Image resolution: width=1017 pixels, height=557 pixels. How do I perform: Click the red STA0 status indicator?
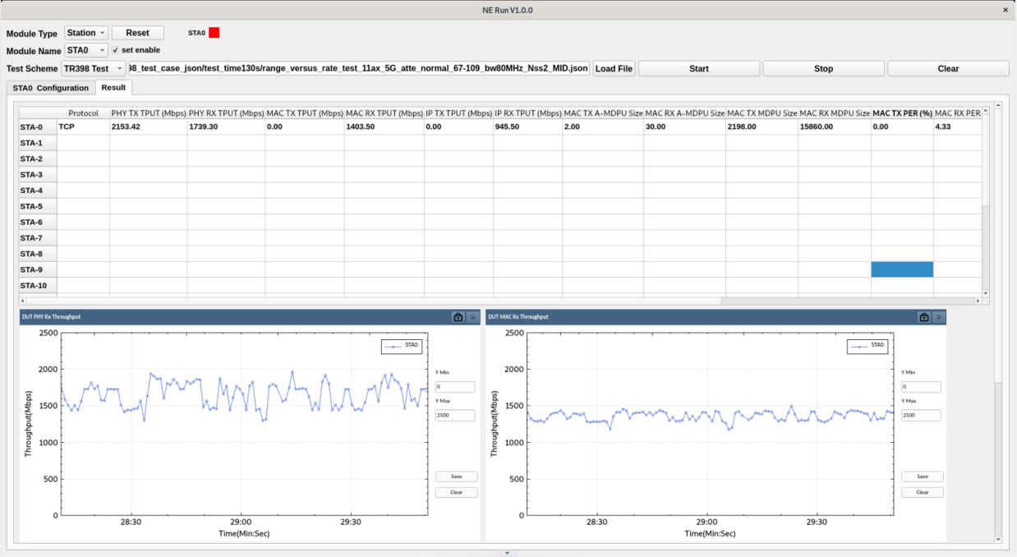214,33
